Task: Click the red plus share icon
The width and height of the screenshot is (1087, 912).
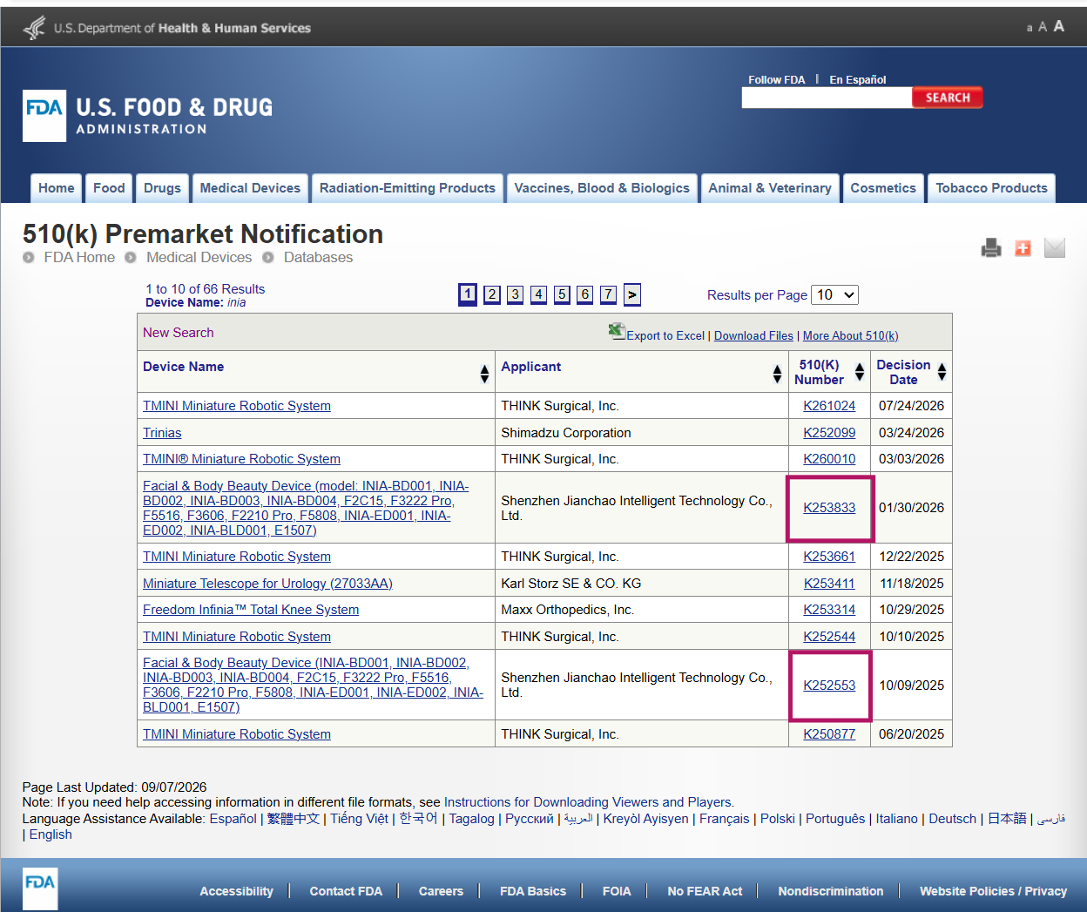Action: click(1023, 248)
